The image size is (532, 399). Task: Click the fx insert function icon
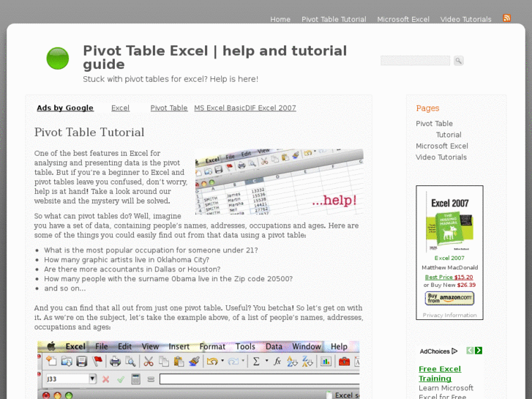coord(277,362)
